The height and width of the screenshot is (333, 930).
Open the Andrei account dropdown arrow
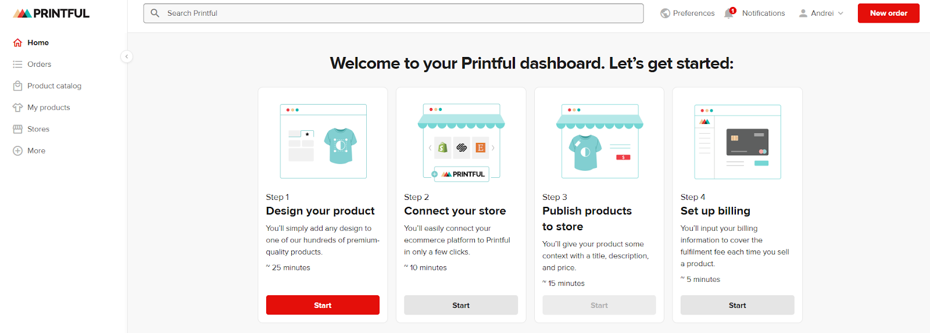click(840, 13)
